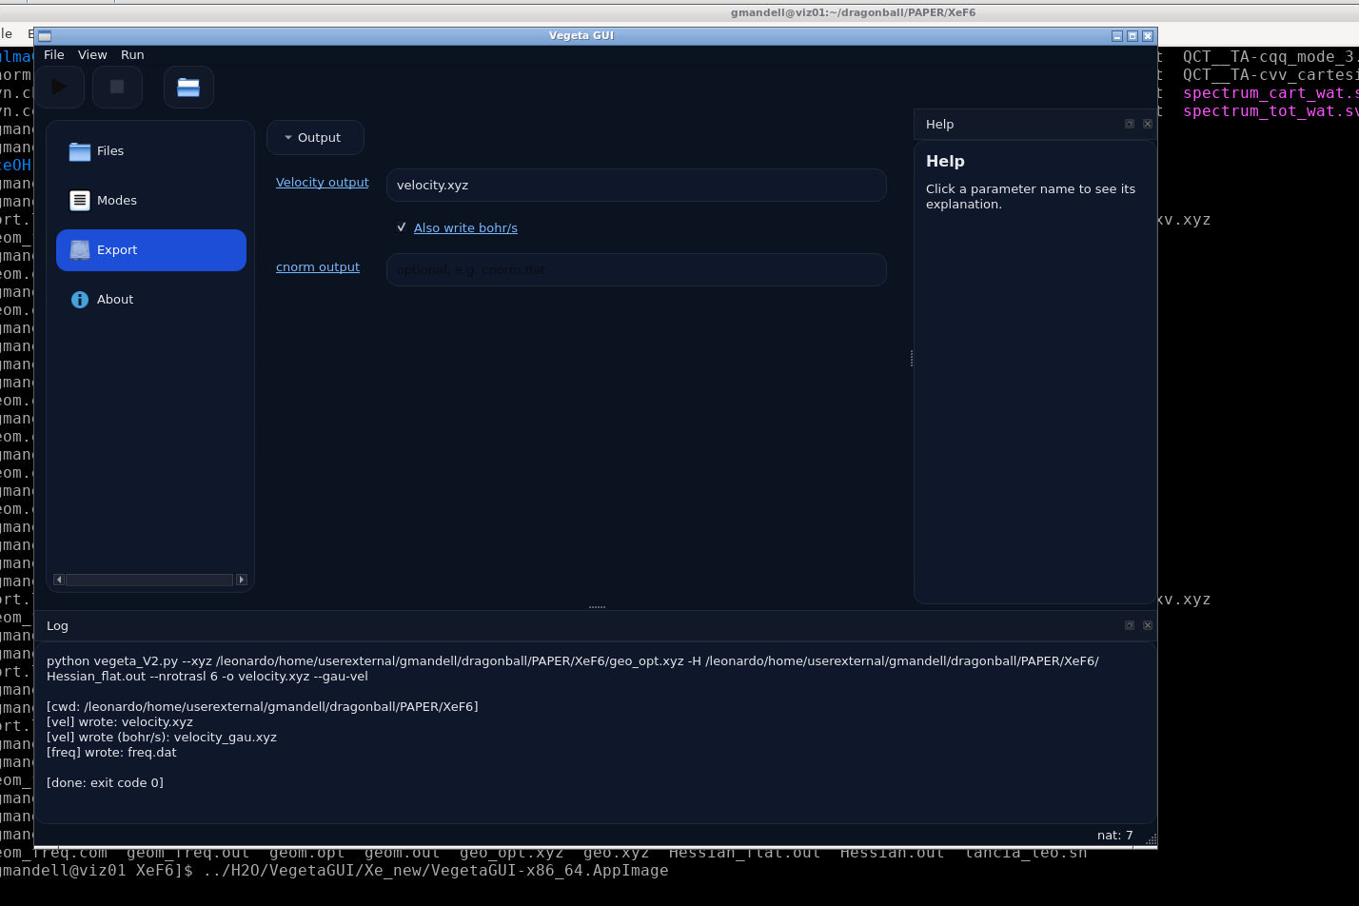Viewport: 1359px width, 906px height.
Task: Open the File menu
Action: click(54, 54)
